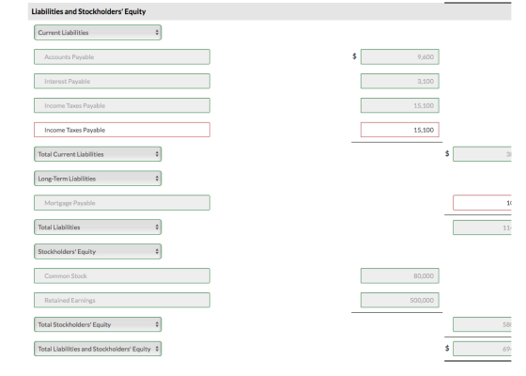Viewport: 526px width, 376px height.
Task: Click the red-bordered Mortgage Payable amount field
Action: pyautogui.click(x=482, y=203)
